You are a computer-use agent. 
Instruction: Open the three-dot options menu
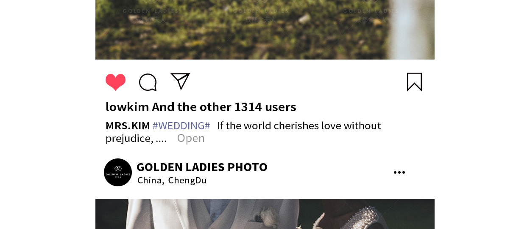coord(399,172)
